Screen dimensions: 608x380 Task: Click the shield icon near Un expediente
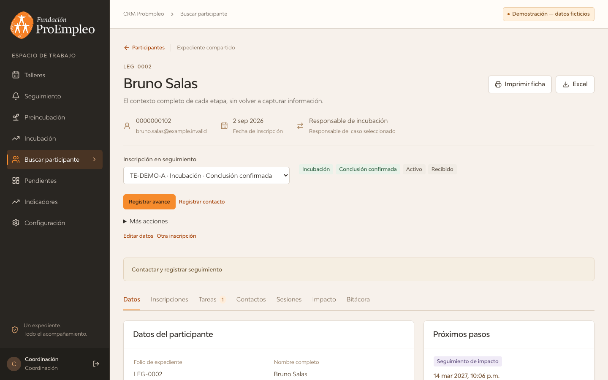point(15,330)
